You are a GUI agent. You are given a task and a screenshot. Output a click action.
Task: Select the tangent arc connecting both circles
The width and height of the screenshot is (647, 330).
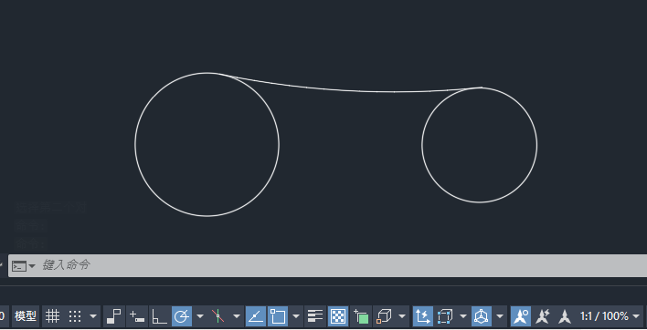[359, 91]
